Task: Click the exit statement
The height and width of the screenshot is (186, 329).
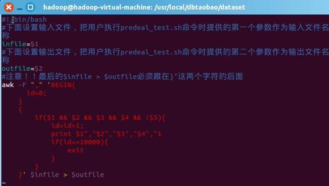Action: pyautogui.click(x=76, y=150)
